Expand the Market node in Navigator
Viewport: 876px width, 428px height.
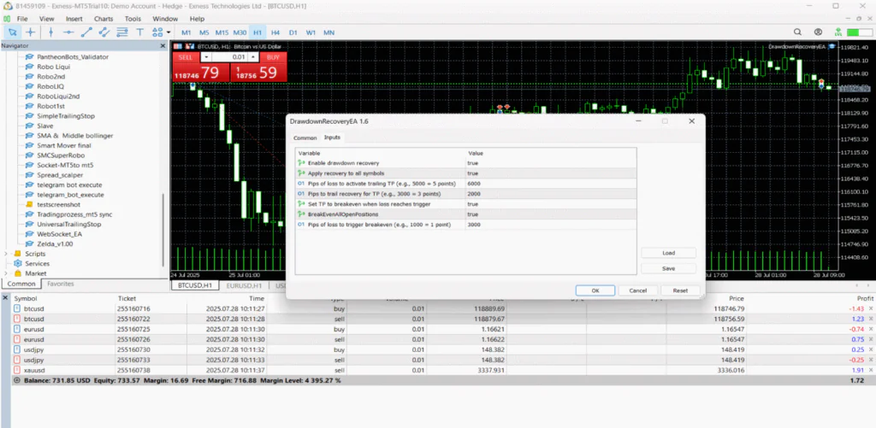(x=6, y=273)
